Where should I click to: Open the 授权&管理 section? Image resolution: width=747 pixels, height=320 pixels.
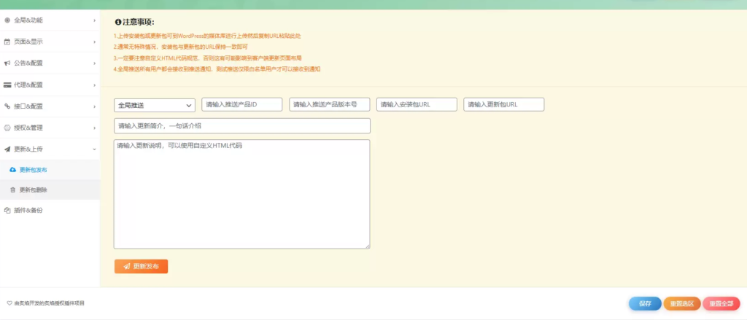pyautogui.click(x=50, y=128)
